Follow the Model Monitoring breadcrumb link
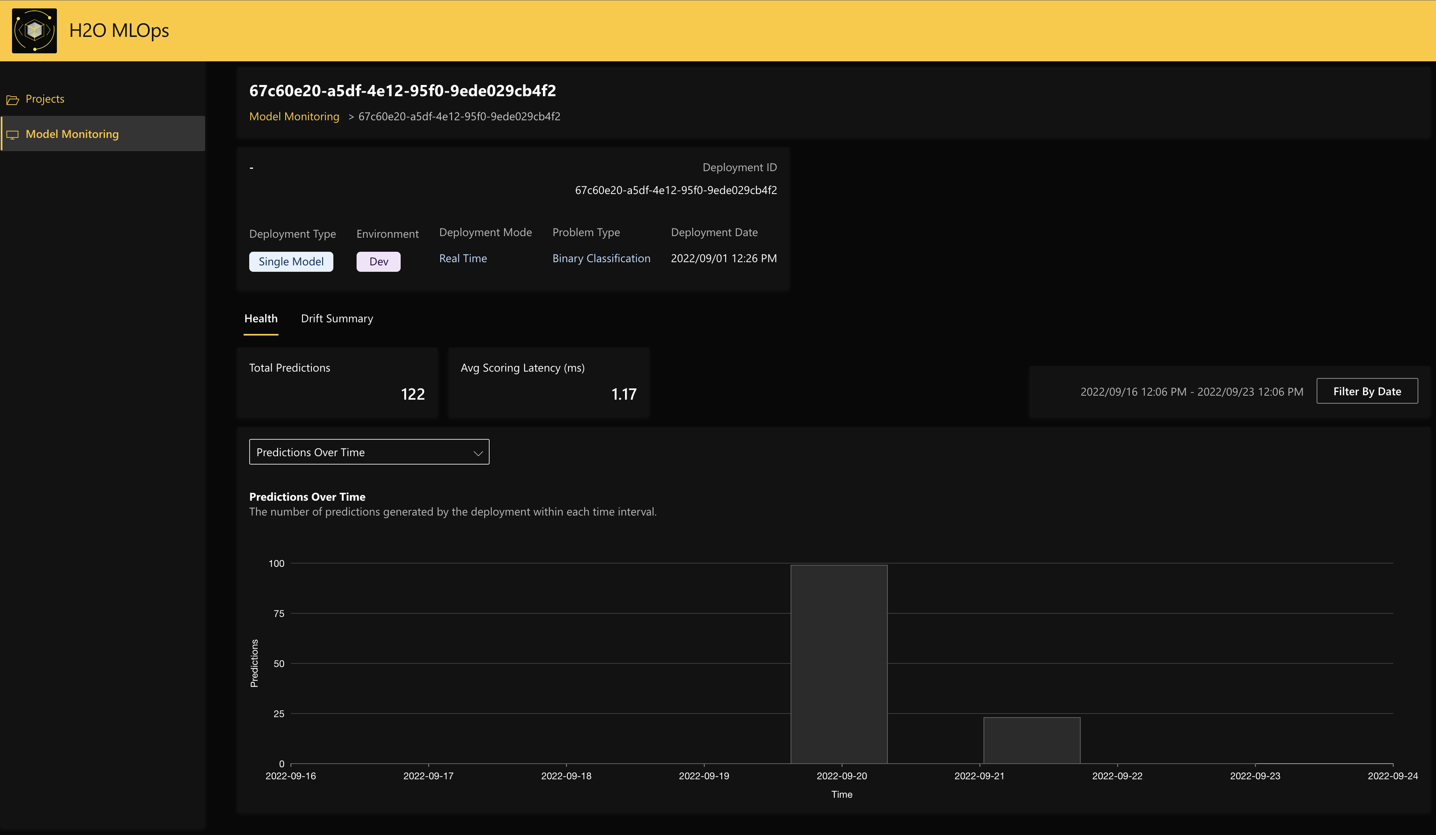The width and height of the screenshot is (1436, 835). (294, 116)
